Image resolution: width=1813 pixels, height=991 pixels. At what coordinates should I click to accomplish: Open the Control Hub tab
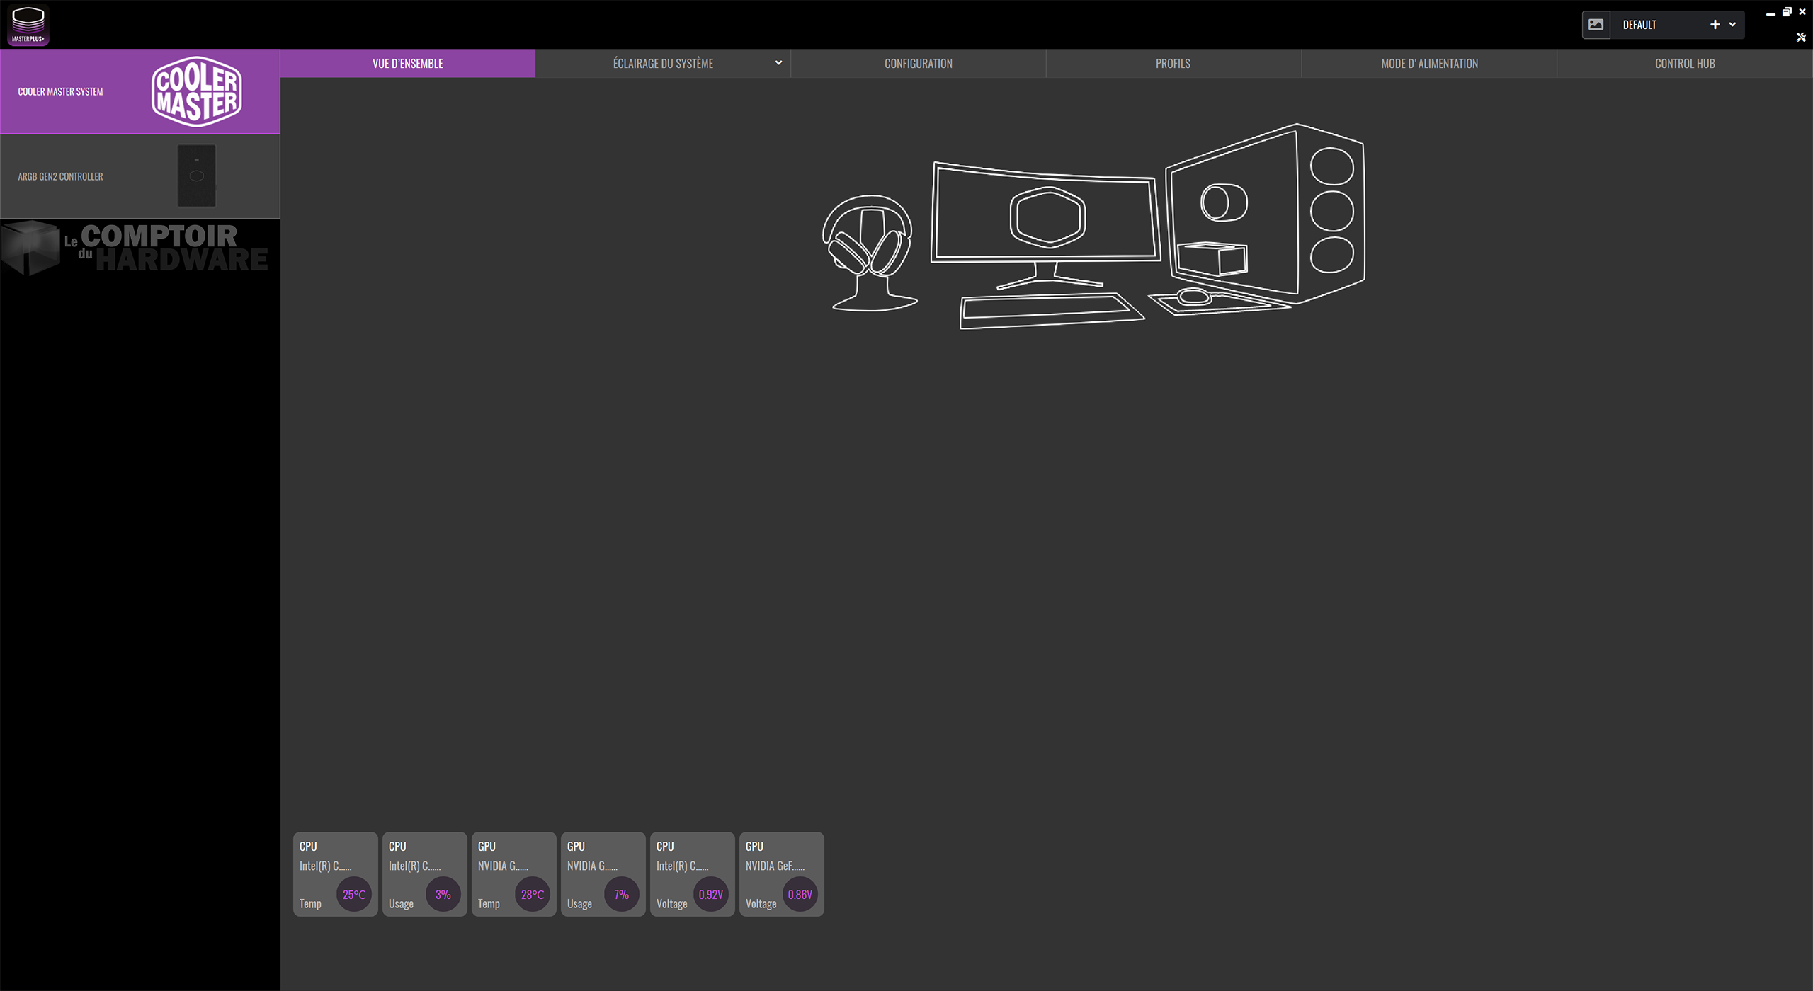pos(1684,64)
